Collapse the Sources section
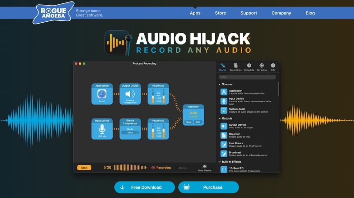This screenshot has width=354, height=198. [220, 84]
